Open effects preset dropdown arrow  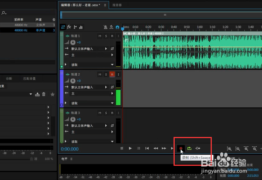(31, 94)
